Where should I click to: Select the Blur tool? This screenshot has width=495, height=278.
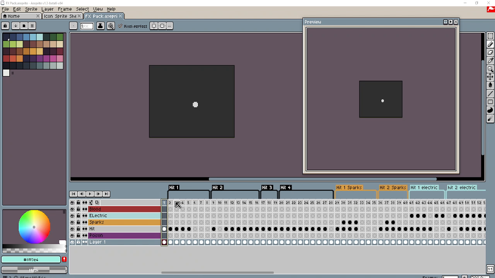(490, 119)
